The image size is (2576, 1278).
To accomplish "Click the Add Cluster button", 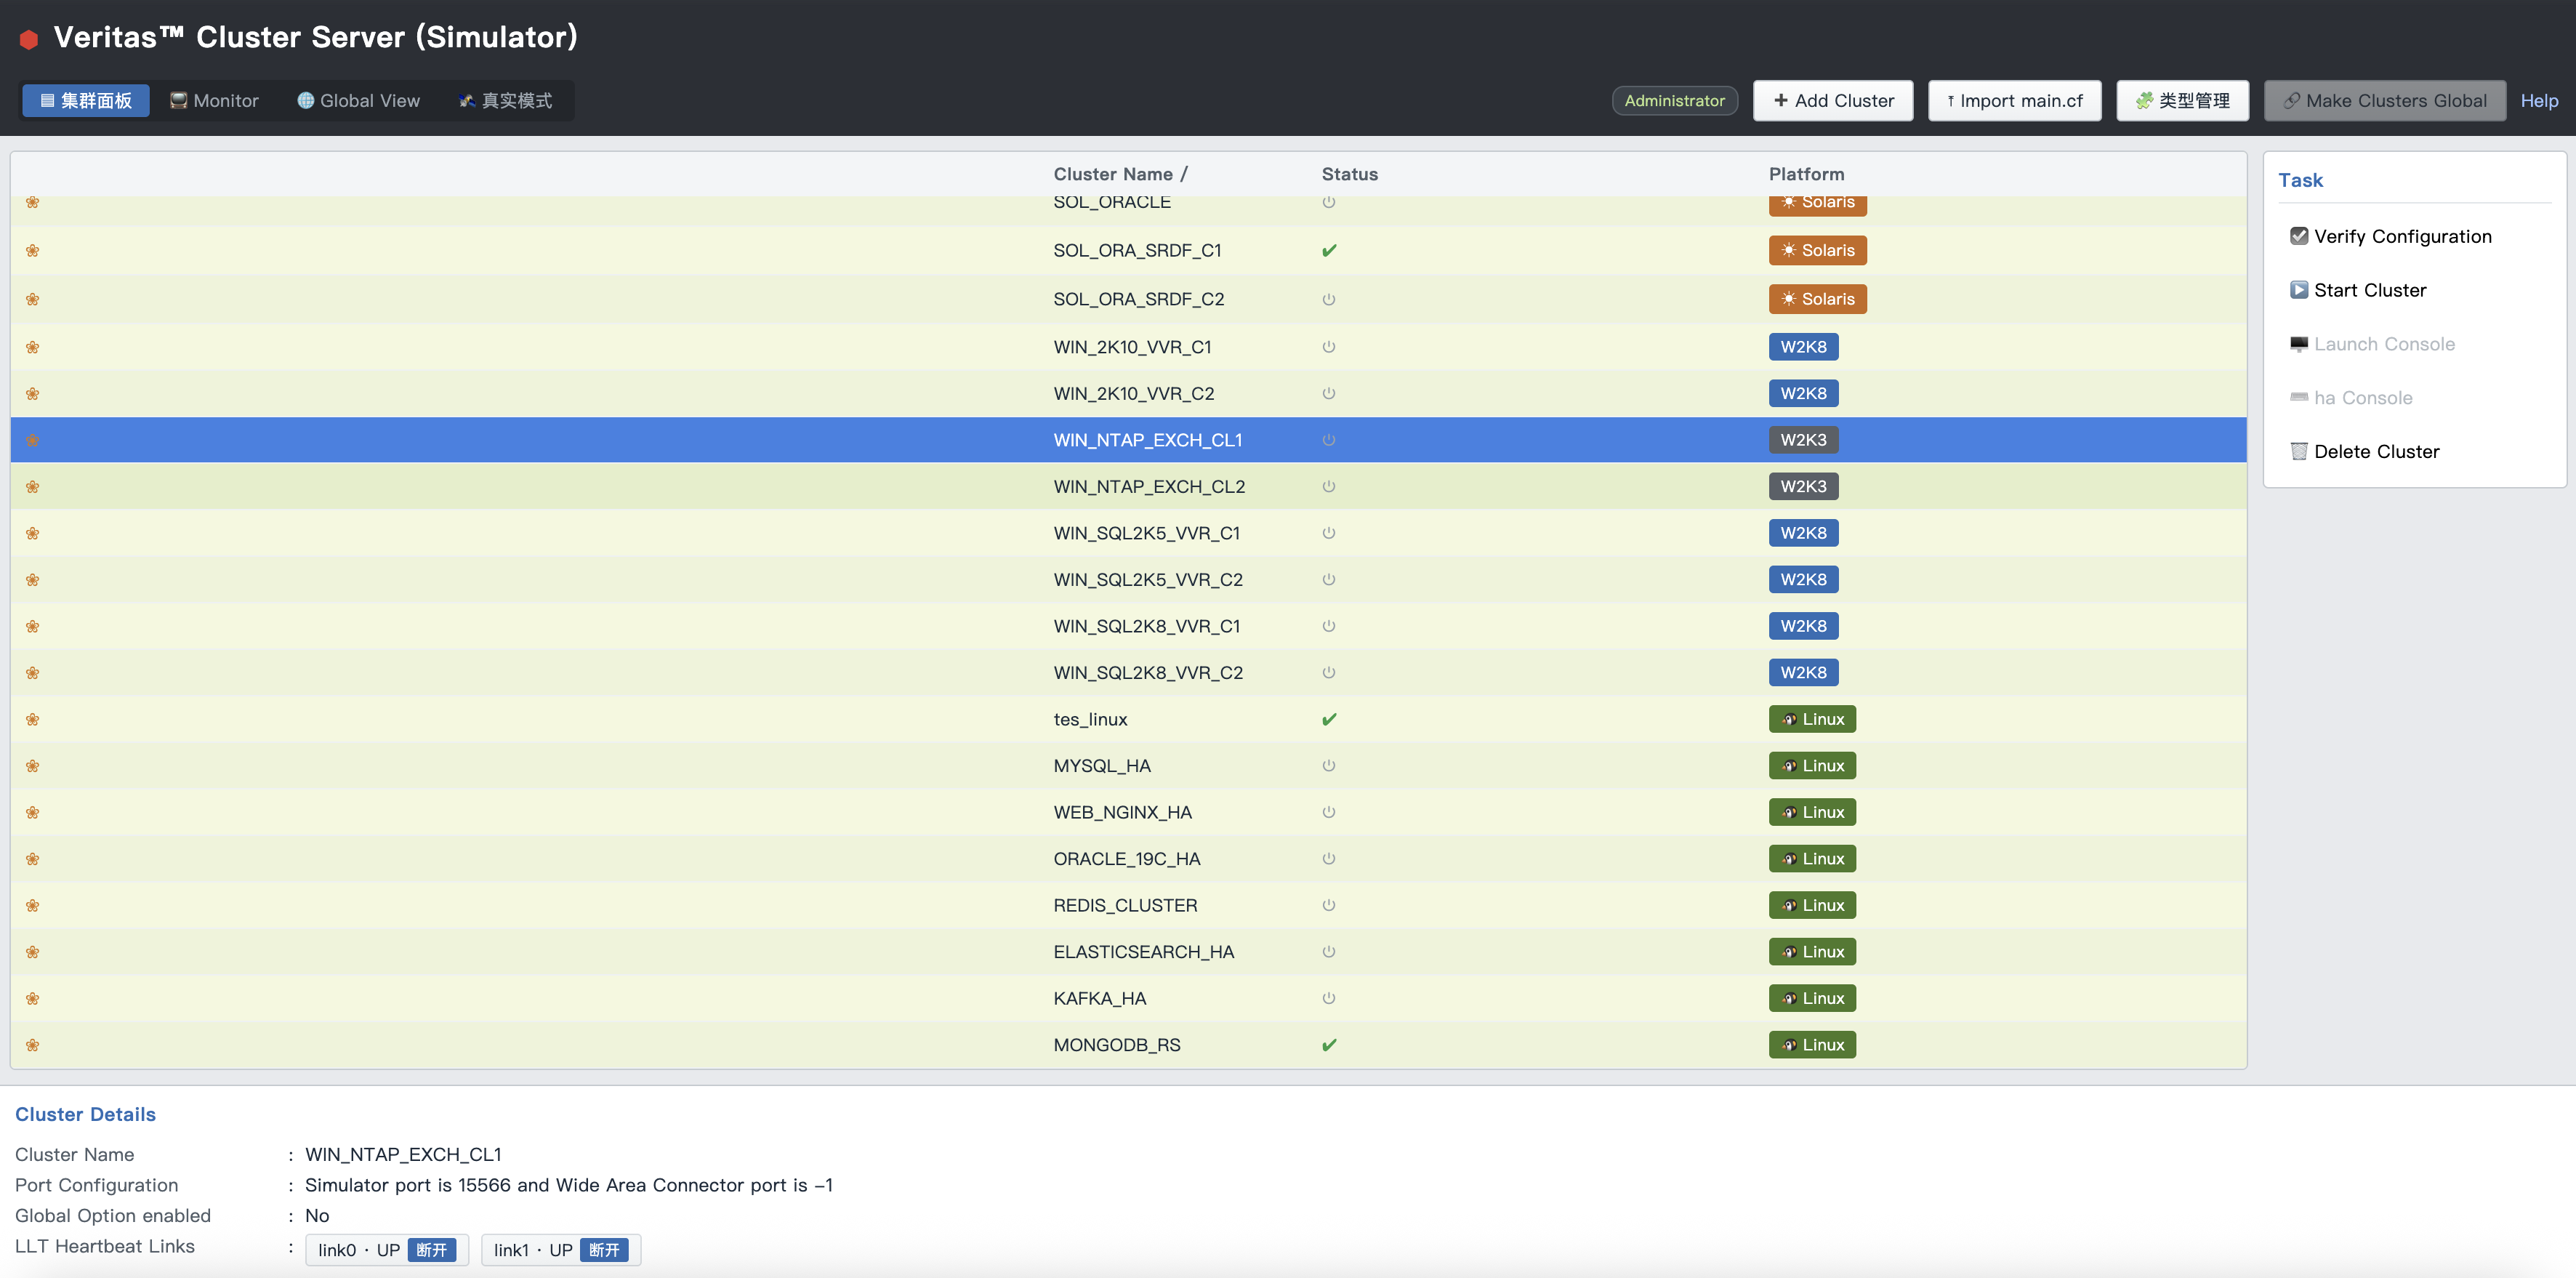I will click(1833, 100).
